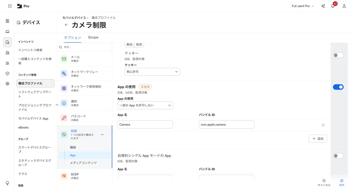
Task: Open 構成プロファイル in the sidebar
Action: coord(36,83)
